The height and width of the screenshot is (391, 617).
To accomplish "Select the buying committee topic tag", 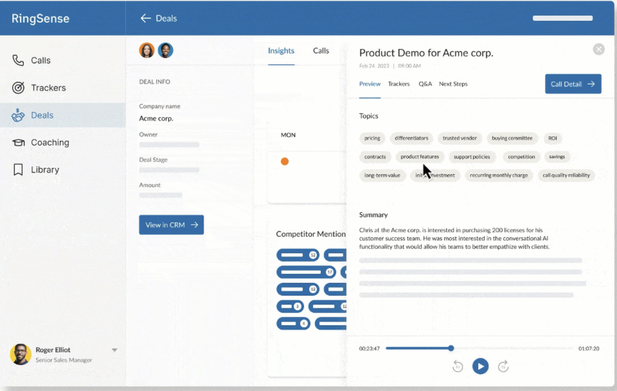I will [x=512, y=138].
